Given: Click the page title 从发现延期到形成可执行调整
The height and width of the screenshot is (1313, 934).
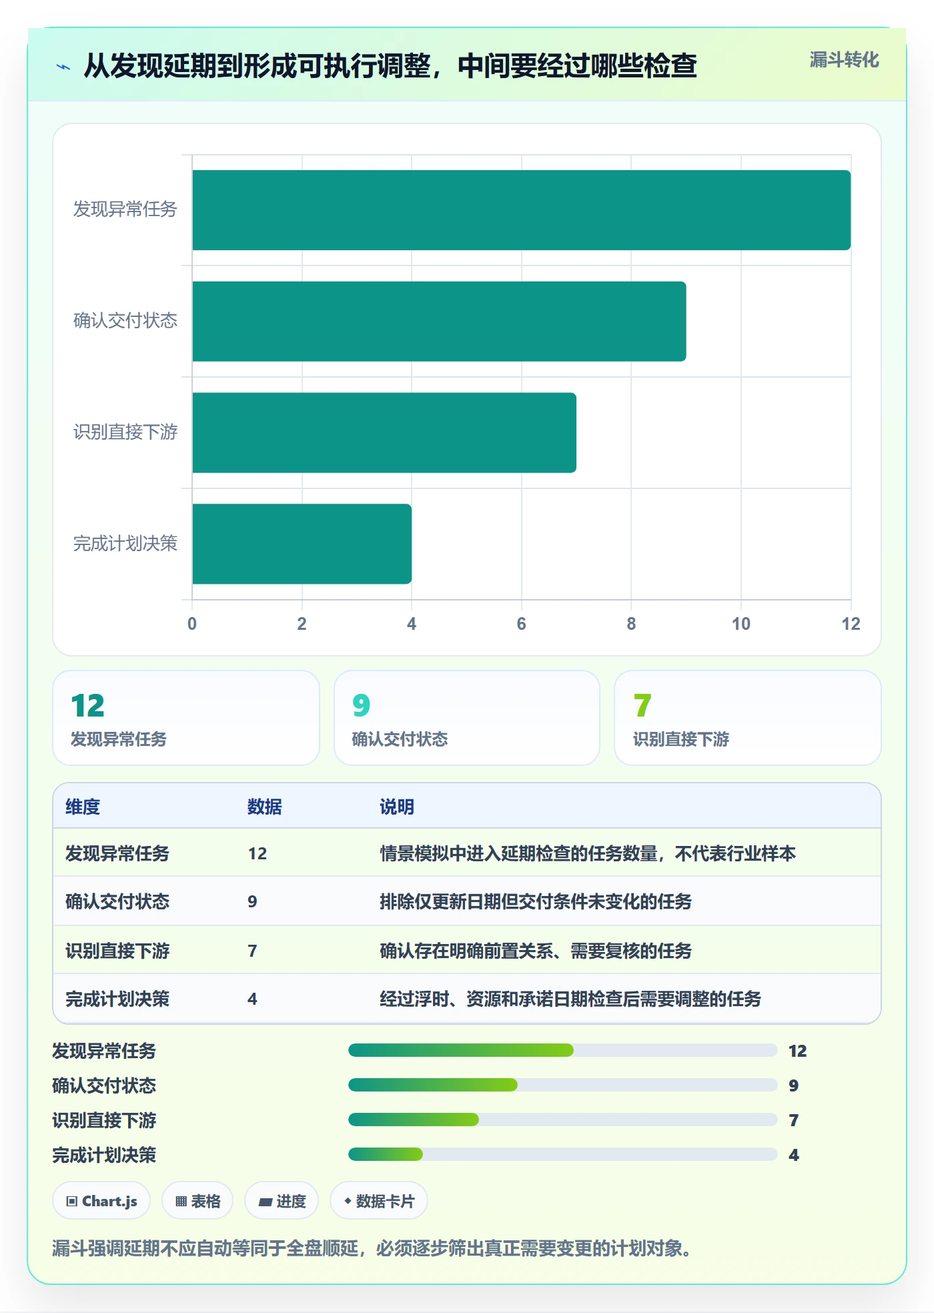Looking at the screenshot, I should click(x=390, y=66).
